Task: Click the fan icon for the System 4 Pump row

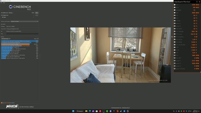Action: coord(175,69)
